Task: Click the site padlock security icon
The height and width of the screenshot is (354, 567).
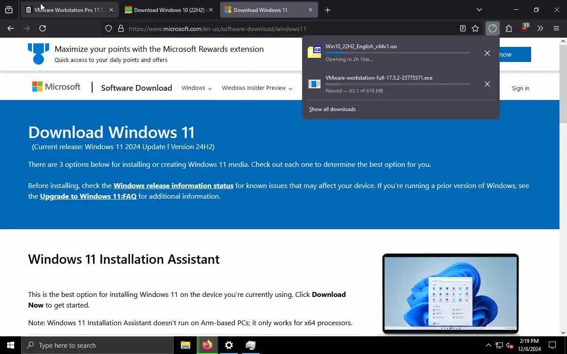Action: [120, 28]
